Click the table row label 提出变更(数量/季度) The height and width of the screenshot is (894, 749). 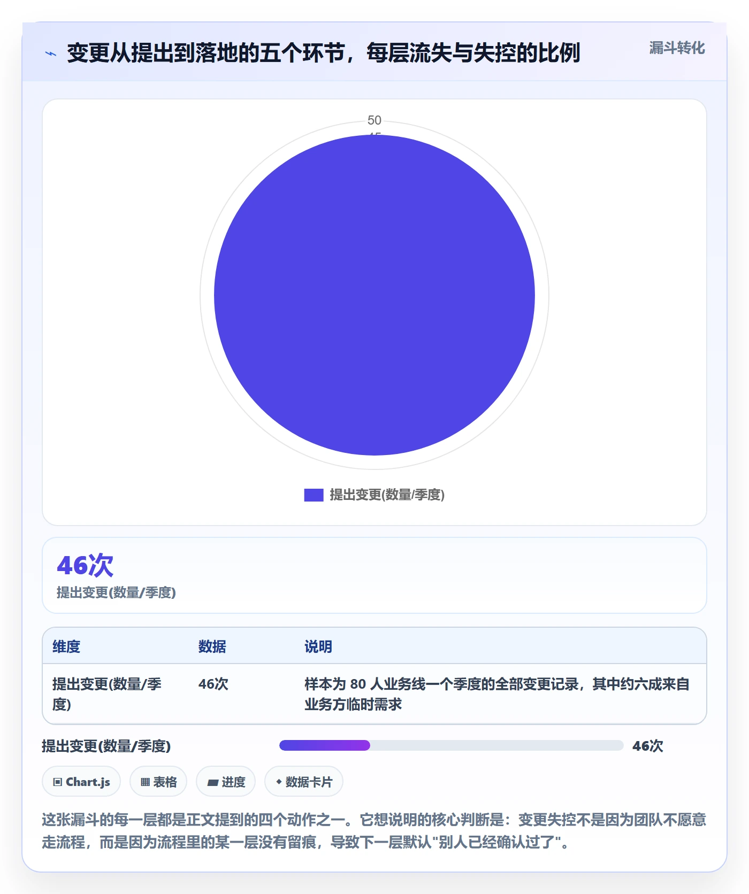coord(107,694)
